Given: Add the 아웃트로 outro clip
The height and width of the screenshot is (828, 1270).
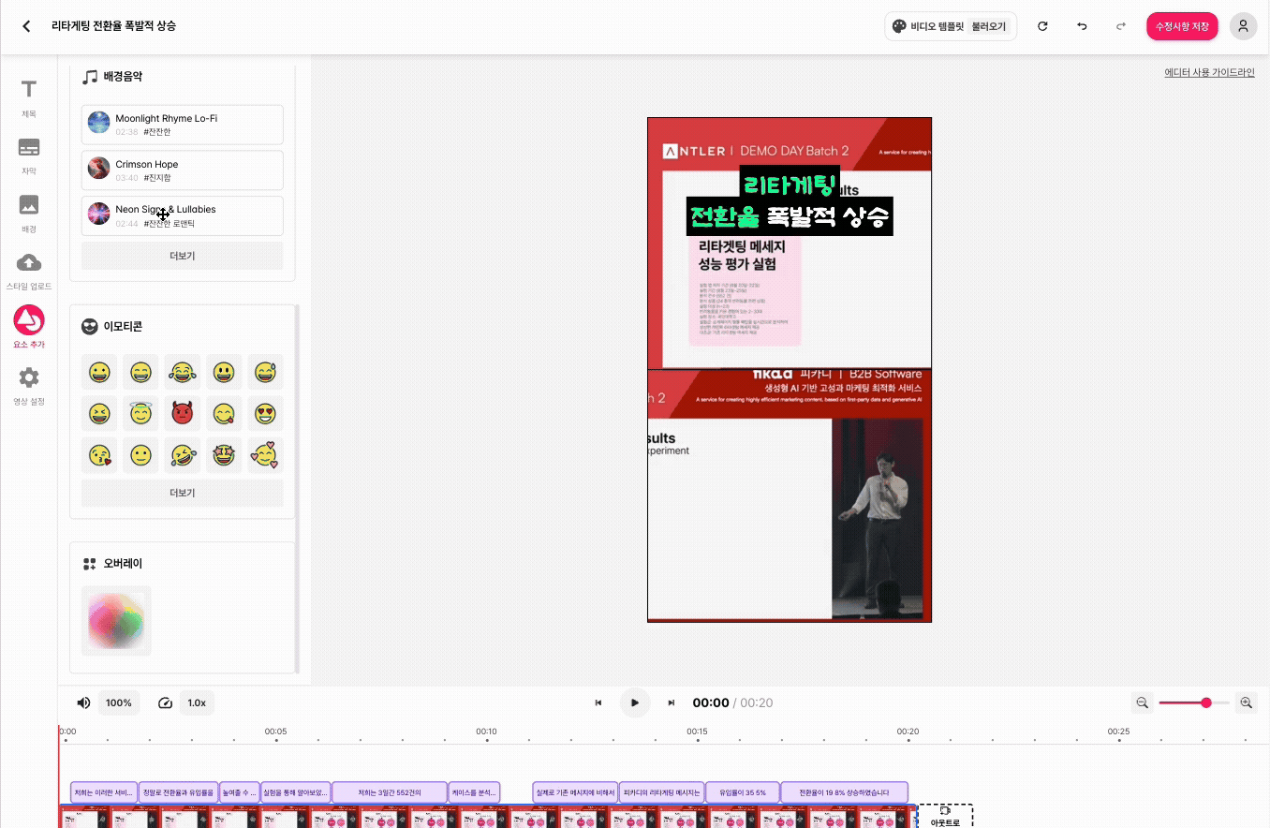Looking at the screenshot, I should 945,816.
